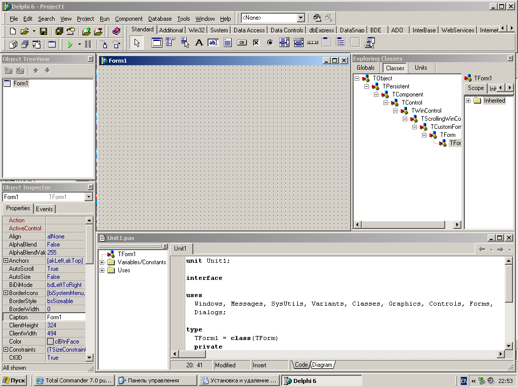Expand the Uses folder
This screenshot has height=388, width=518.
click(x=102, y=271)
